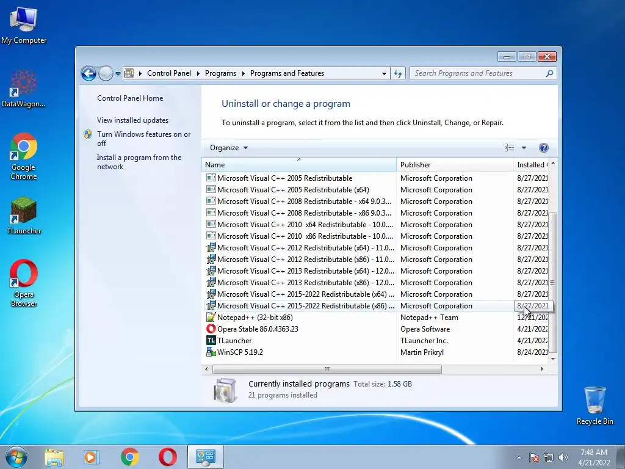This screenshot has height=469, width=625.
Task: Open Opera from the taskbar
Action: point(168,457)
